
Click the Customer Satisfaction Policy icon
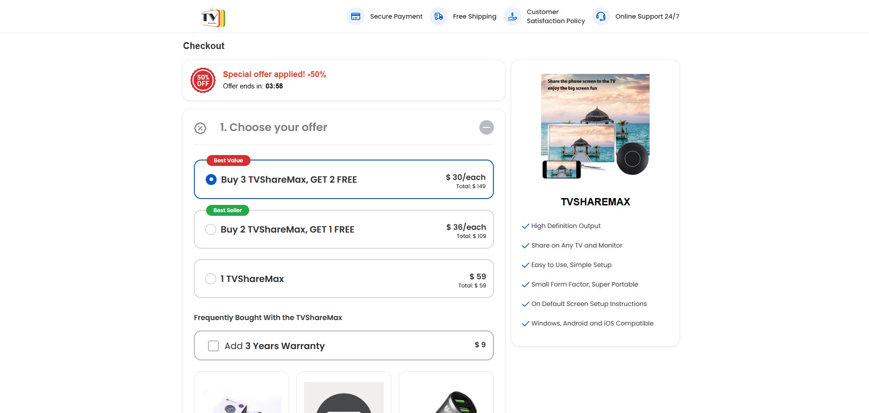512,16
